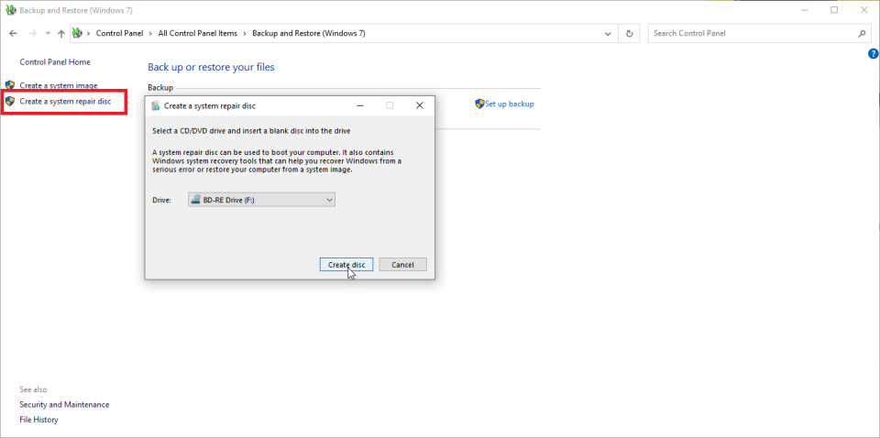Expand the address bar history dropdown
Image resolution: width=880 pixels, height=438 pixels.
608,34
